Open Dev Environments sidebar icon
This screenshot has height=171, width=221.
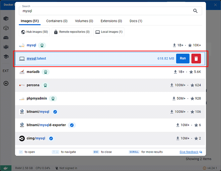click(x=6, y=47)
